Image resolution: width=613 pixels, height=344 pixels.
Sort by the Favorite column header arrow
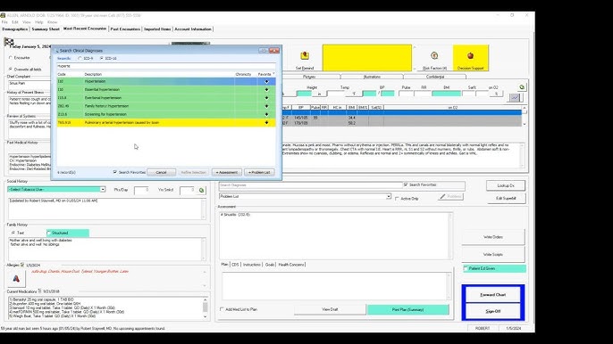(x=273, y=74)
